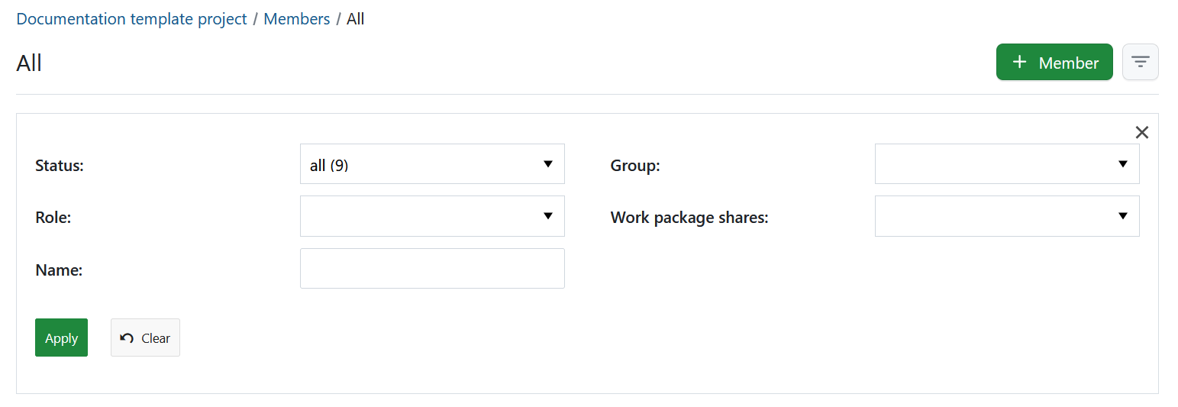Click the reset arrow icon beside Clear
This screenshot has width=1178, height=407.
tap(127, 338)
